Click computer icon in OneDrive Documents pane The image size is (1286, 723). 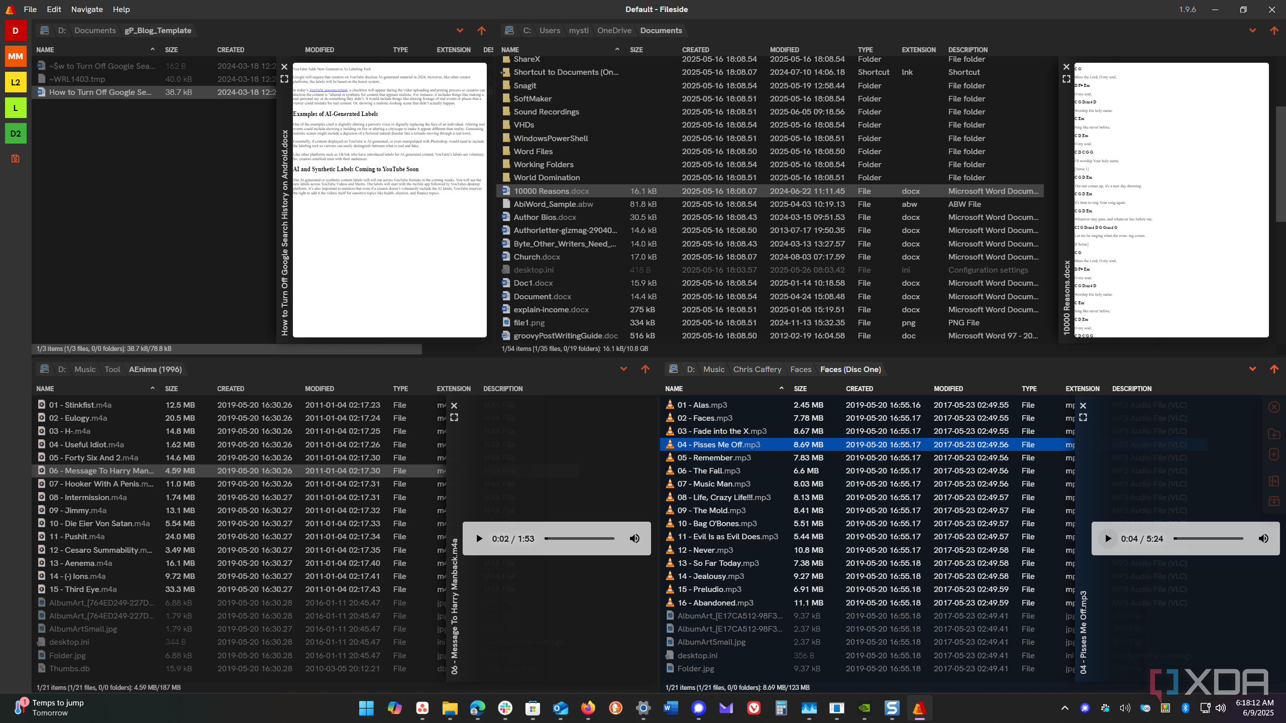pyautogui.click(x=509, y=30)
